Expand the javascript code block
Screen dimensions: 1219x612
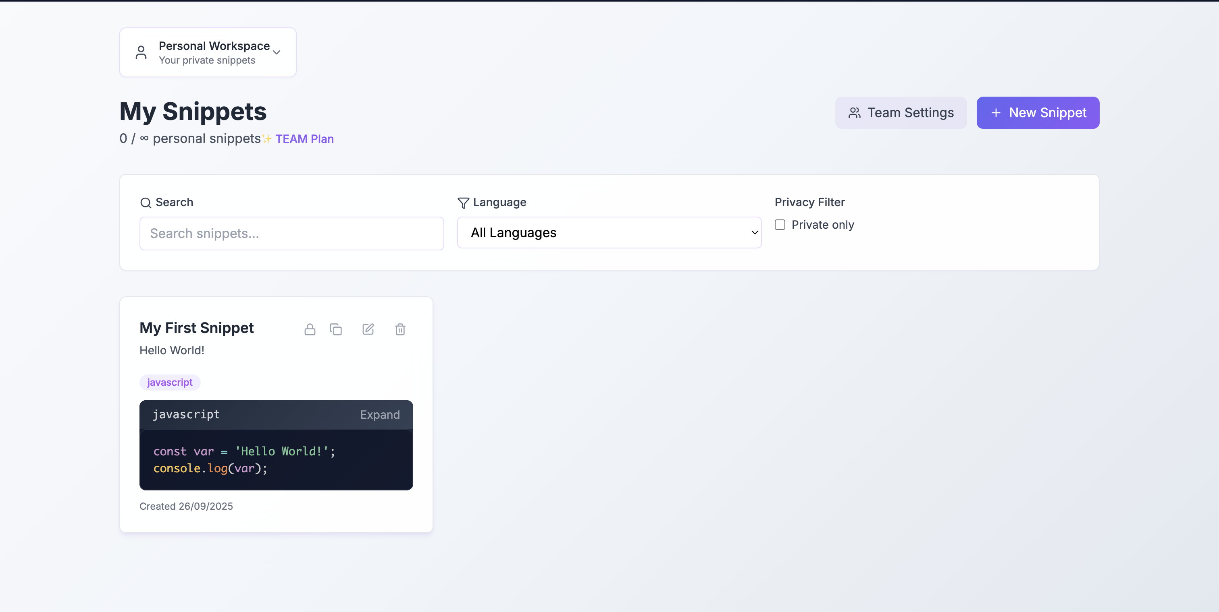(x=379, y=414)
